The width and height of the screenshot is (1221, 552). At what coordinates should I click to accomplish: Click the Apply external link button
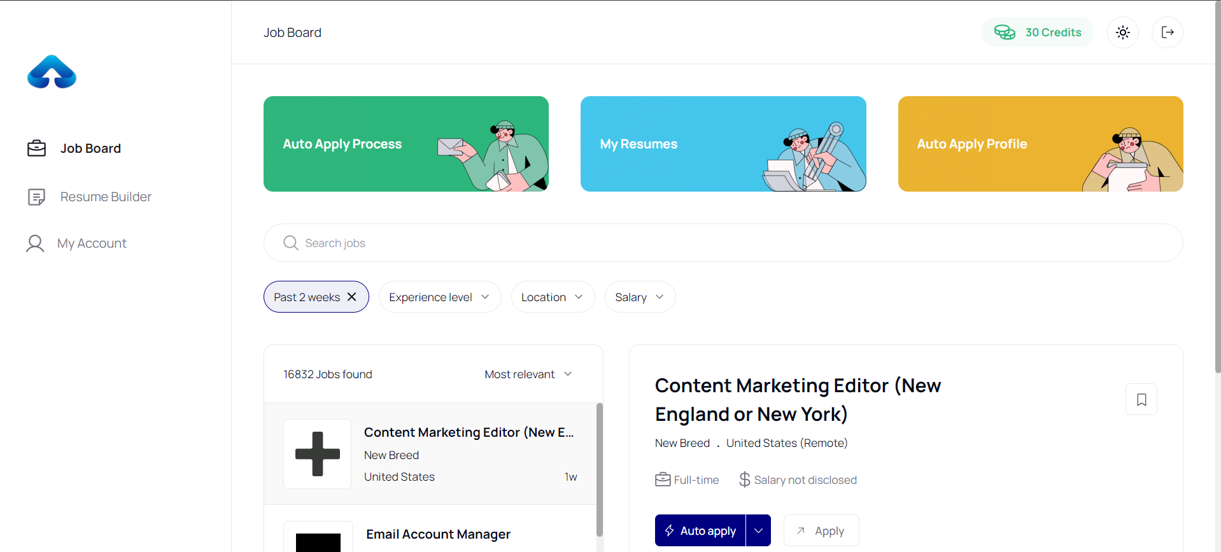(821, 530)
